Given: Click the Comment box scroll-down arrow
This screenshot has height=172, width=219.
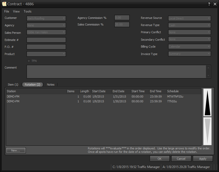Looking at the screenshot, I should click(x=208, y=75).
